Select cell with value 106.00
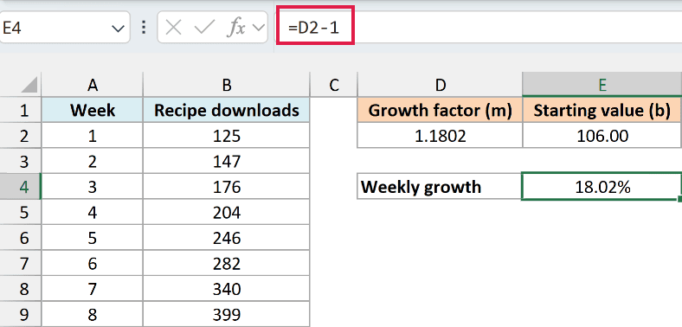682x327 pixels. click(x=602, y=136)
